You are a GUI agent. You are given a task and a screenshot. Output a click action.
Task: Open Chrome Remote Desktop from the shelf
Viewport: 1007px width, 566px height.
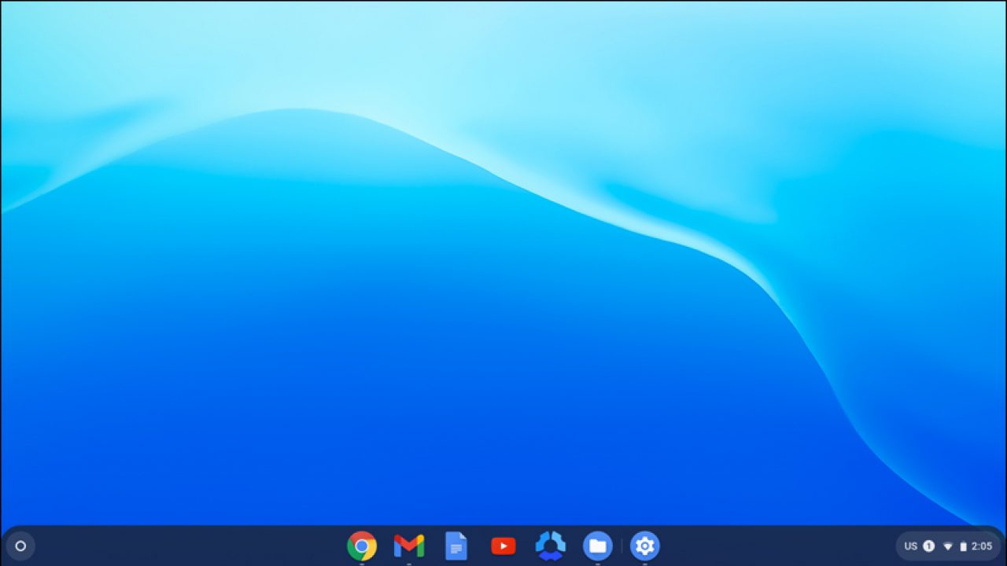pyautogui.click(x=550, y=546)
